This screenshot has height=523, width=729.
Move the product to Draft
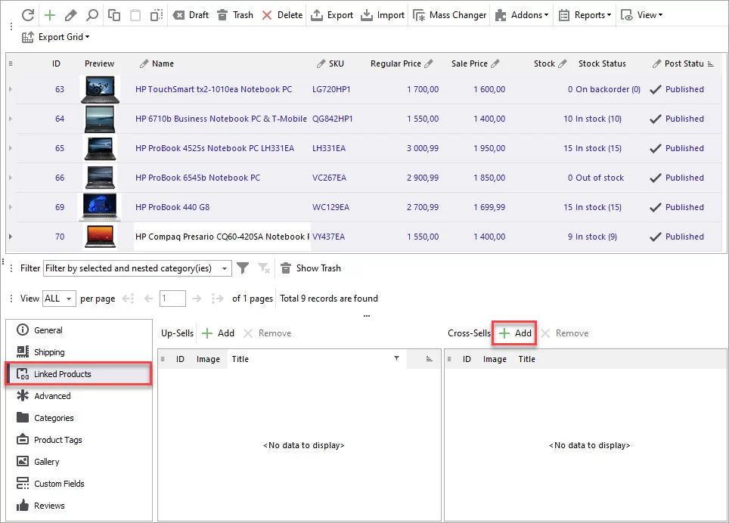(191, 14)
